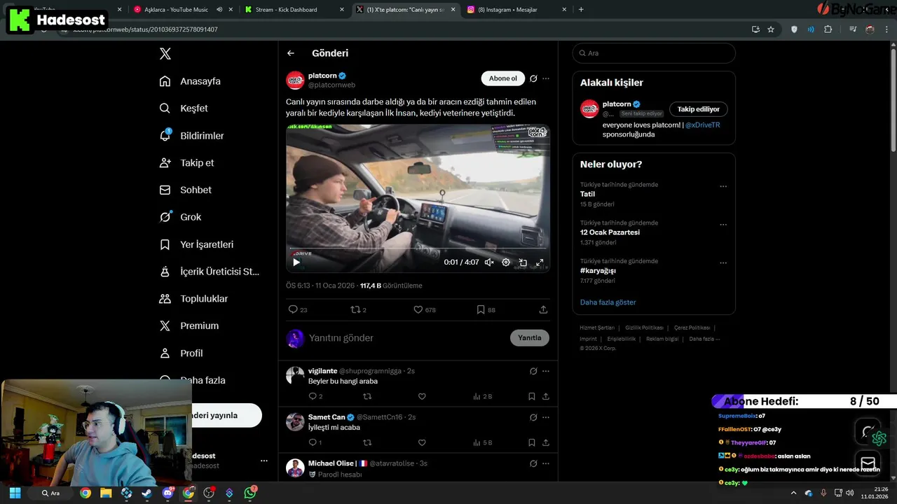Open a new browser tab
The image size is (897, 504).
pyautogui.click(x=581, y=10)
